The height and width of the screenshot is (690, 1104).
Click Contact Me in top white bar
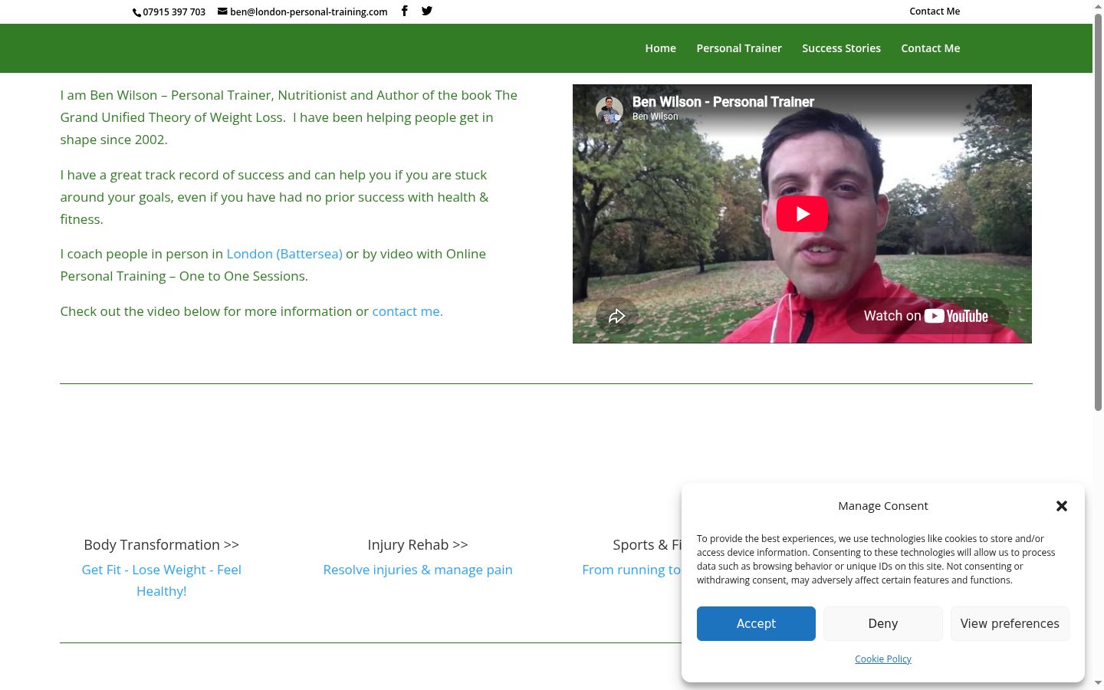click(x=935, y=11)
